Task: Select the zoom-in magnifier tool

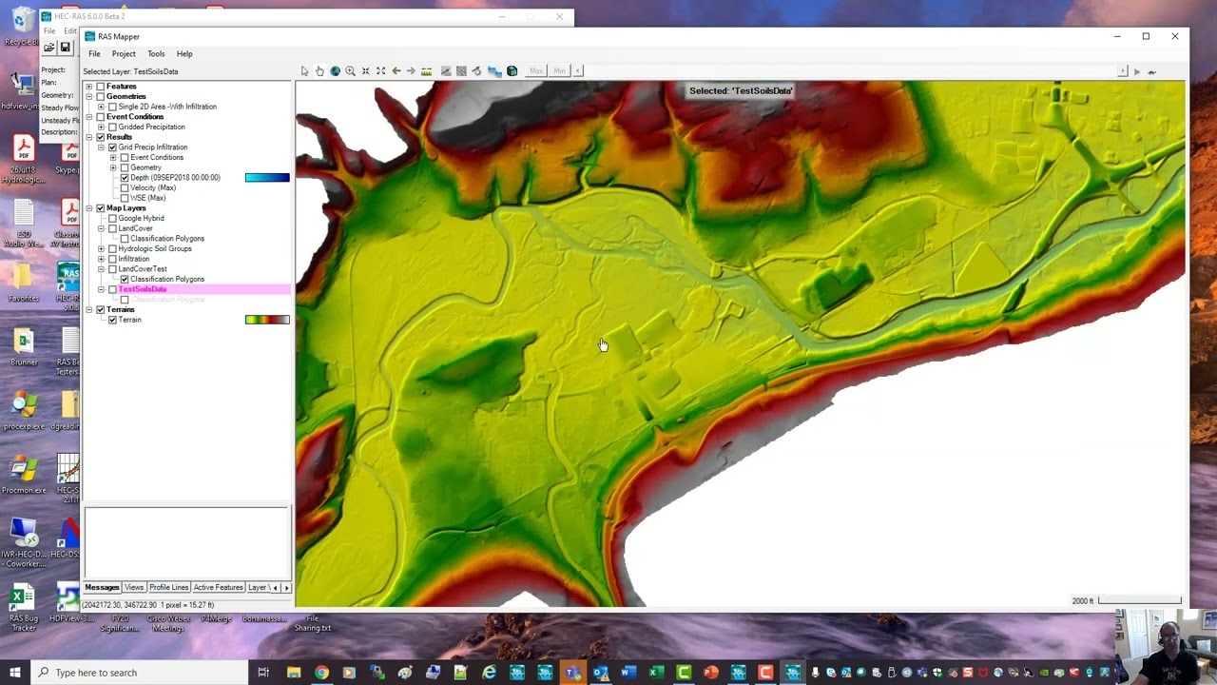Action: pyautogui.click(x=350, y=71)
